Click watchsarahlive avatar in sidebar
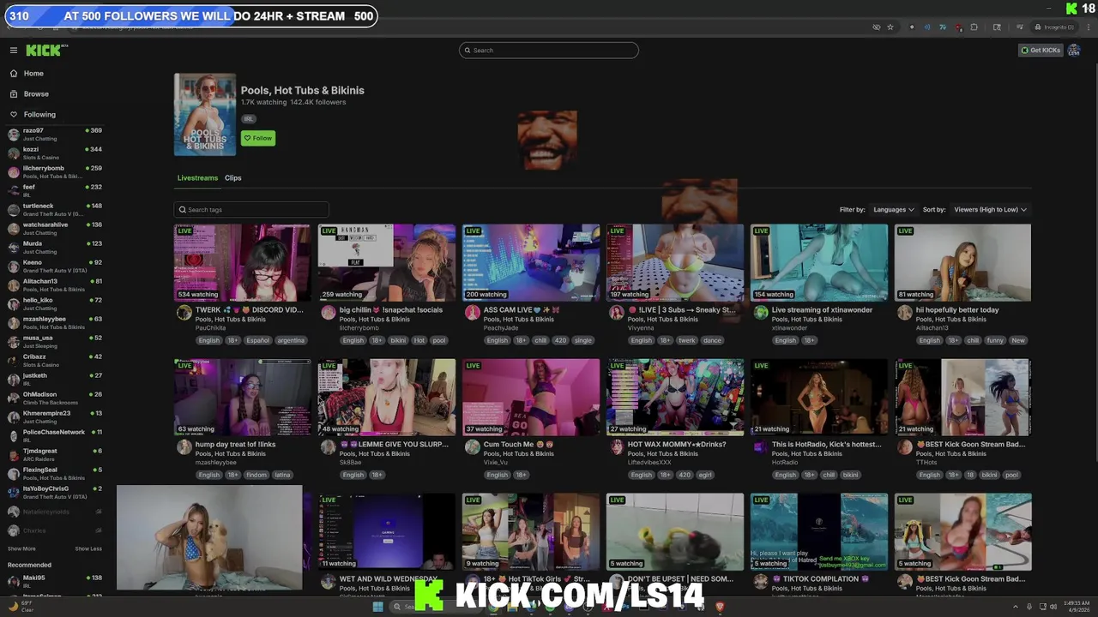The image size is (1098, 617). point(14,229)
